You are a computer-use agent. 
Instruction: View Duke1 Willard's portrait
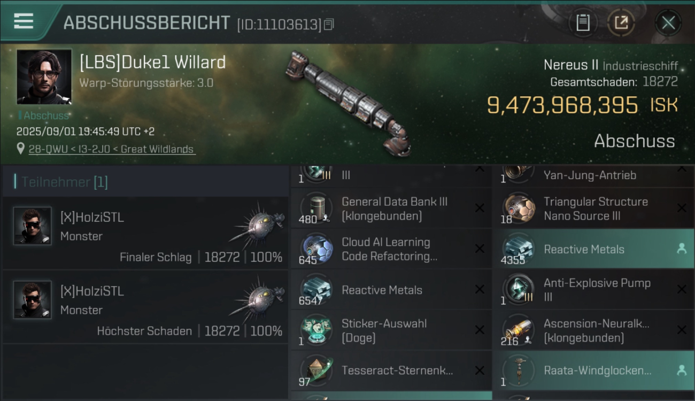pos(44,76)
